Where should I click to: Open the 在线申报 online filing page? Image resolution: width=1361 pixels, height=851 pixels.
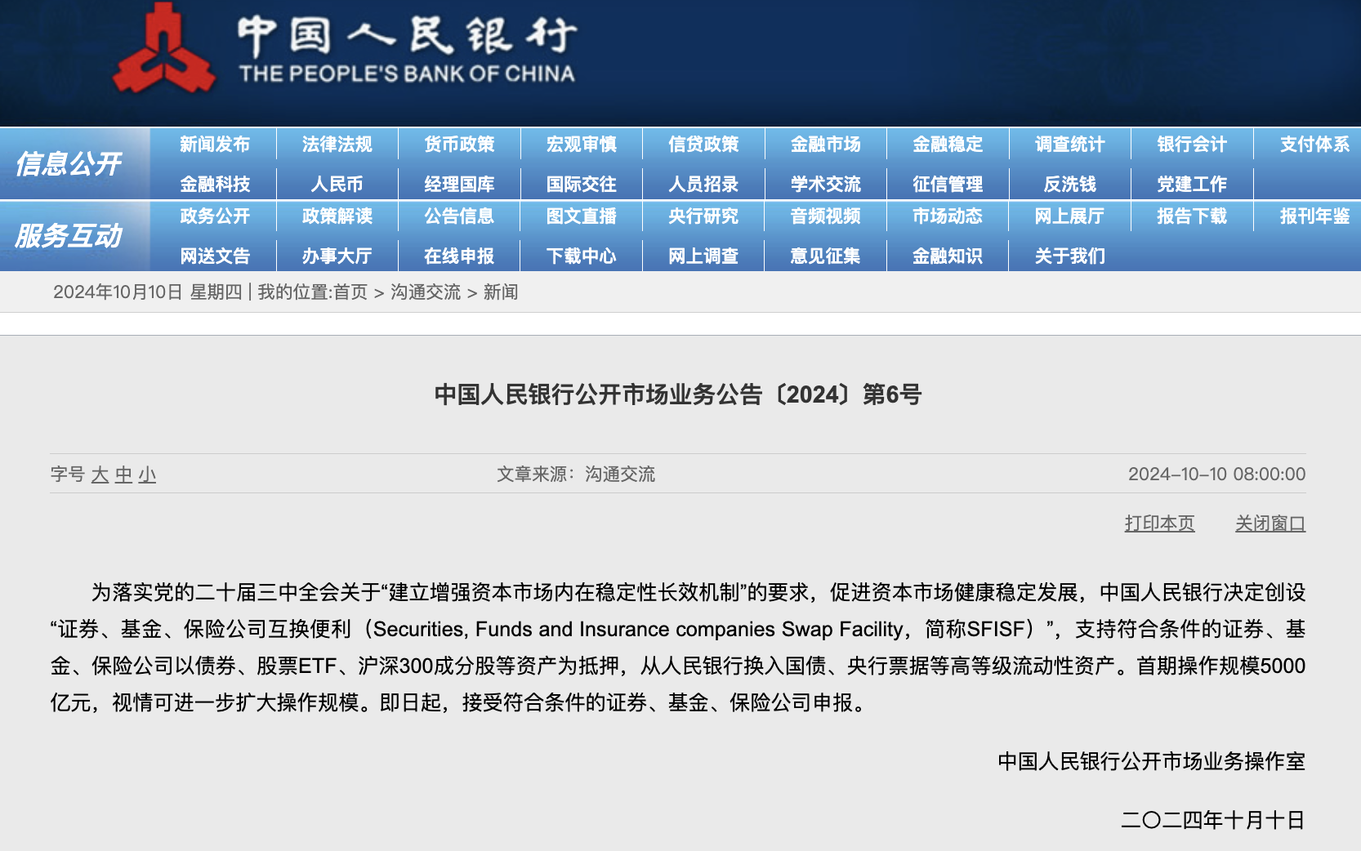click(459, 256)
